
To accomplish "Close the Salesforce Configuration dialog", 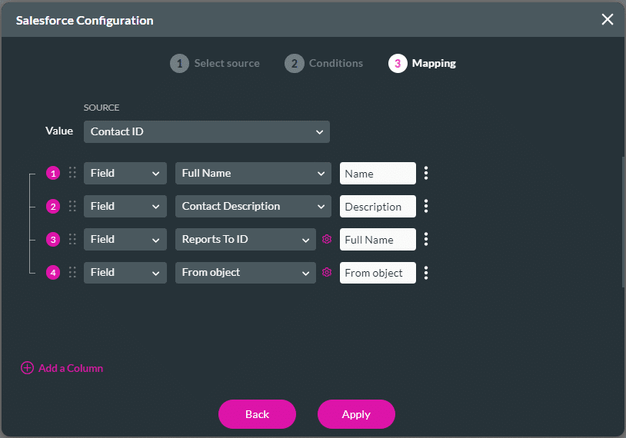I will point(608,19).
